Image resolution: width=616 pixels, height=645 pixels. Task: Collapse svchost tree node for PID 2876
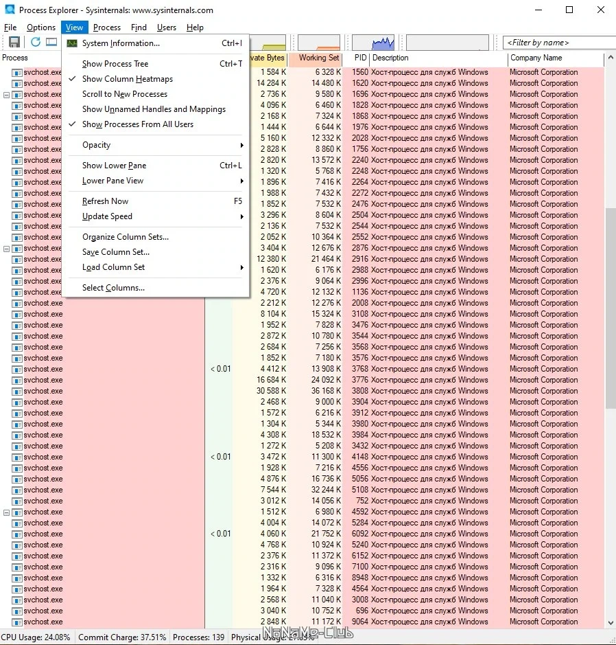coord(7,249)
